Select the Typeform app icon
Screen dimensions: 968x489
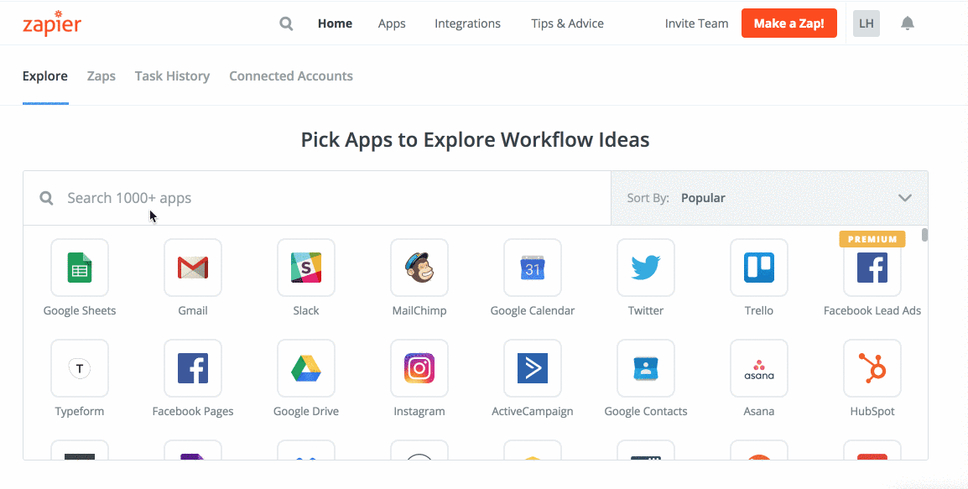(x=80, y=368)
